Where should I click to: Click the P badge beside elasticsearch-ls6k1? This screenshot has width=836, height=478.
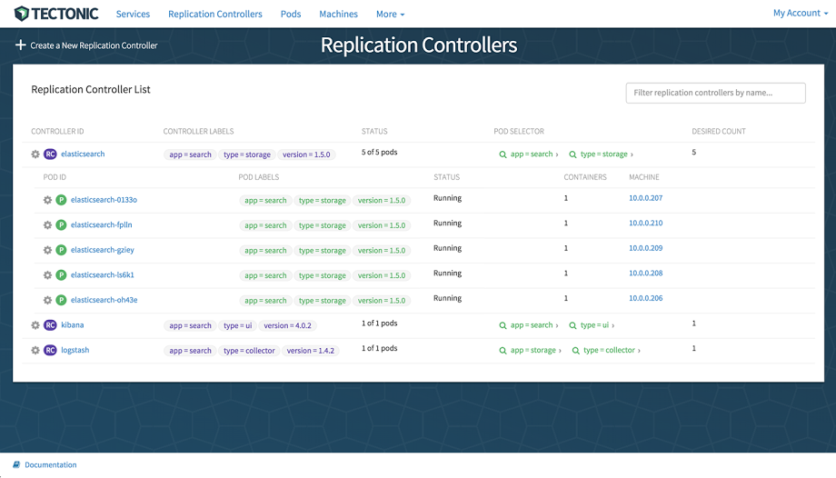[61, 274]
